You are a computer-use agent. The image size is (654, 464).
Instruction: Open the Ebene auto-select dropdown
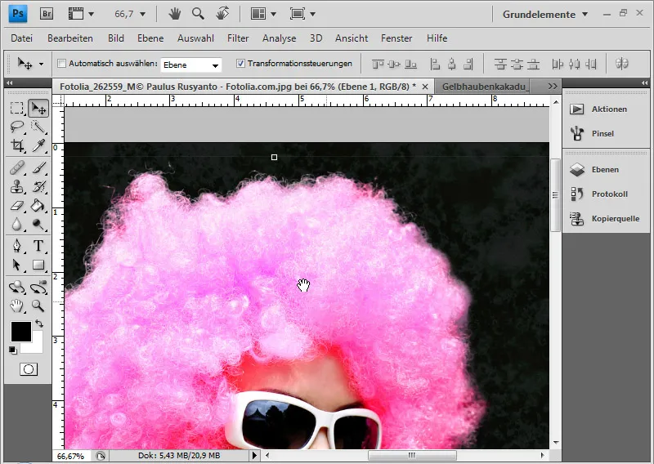pyautogui.click(x=191, y=64)
